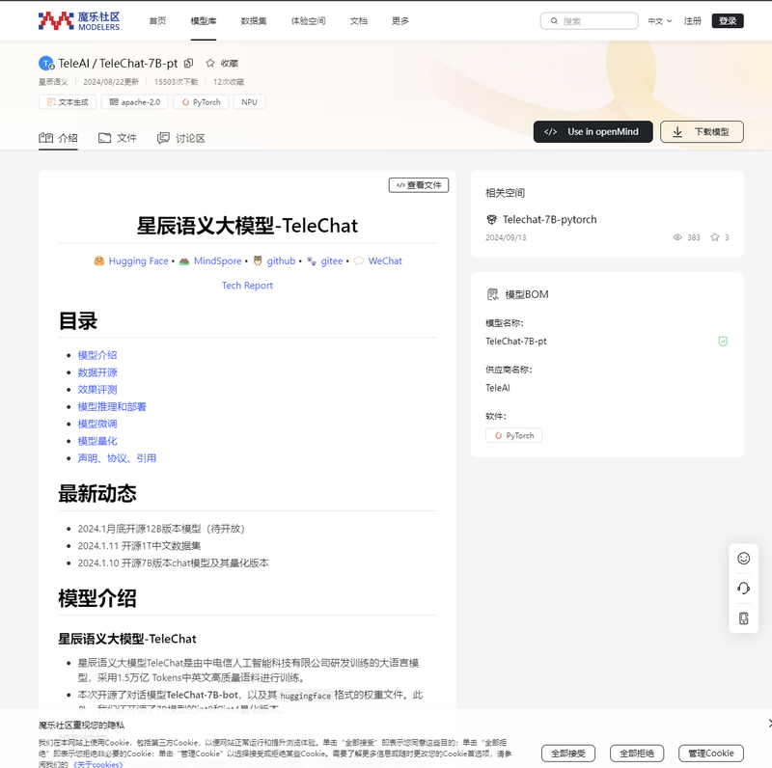This screenshot has height=768, width=772.
Task: Click the green verified shield icon
Action: (723, 342)
